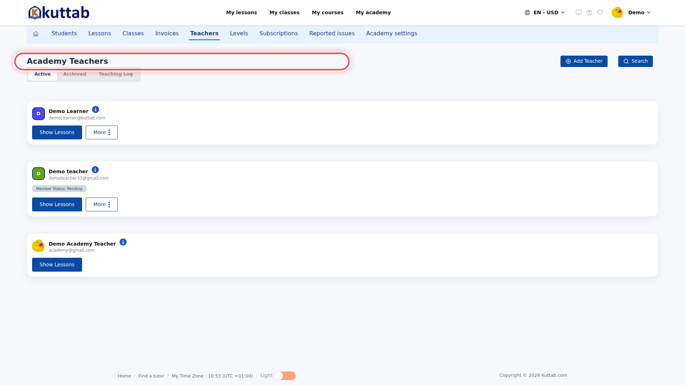Screen dimensions: 685x385
Task: Click the info icon beside Demo Learner
Action: 96,109
